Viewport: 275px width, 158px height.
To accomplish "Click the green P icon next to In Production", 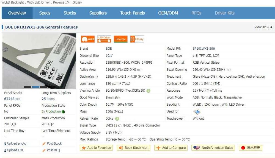I will point(63,112).
